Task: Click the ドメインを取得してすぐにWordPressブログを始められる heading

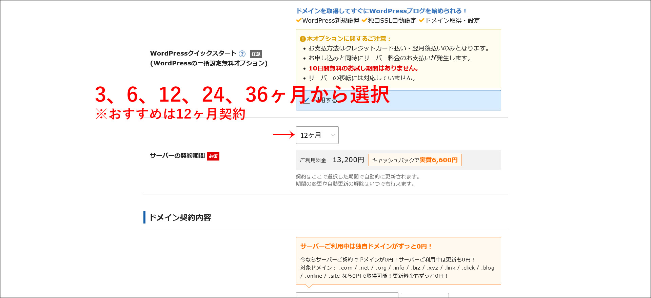Action: click(x=381, y=11)
